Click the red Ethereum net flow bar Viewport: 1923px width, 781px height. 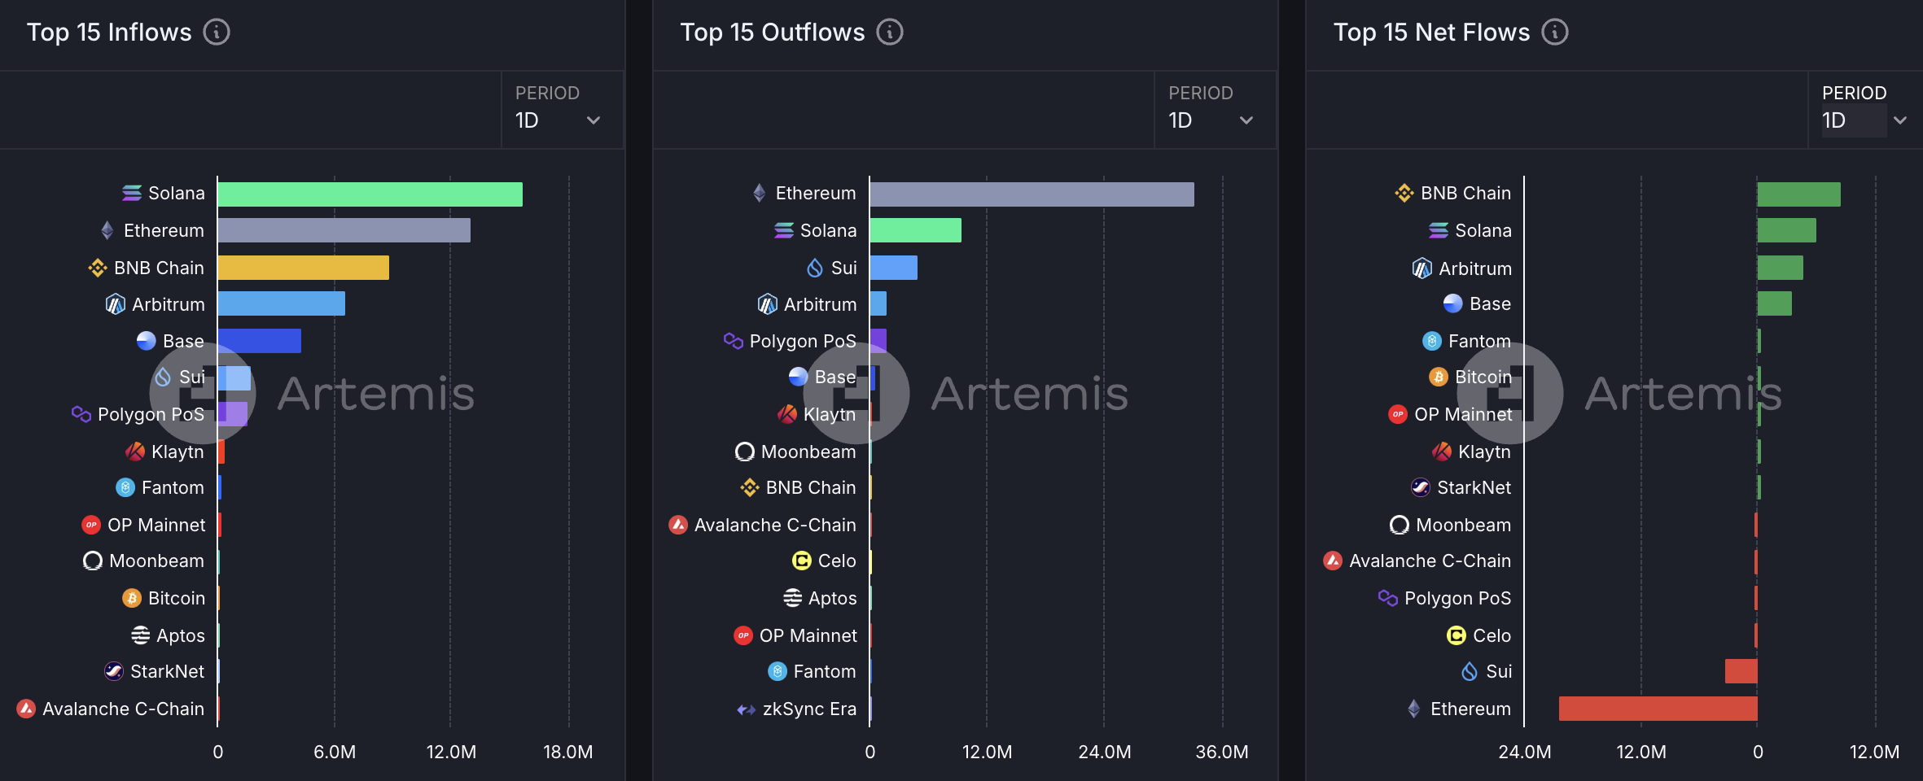(1658, 709)
